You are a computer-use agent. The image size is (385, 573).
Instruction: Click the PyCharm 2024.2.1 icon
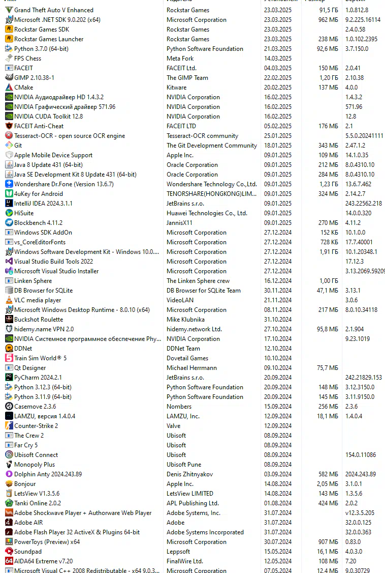tap(9, 378)
